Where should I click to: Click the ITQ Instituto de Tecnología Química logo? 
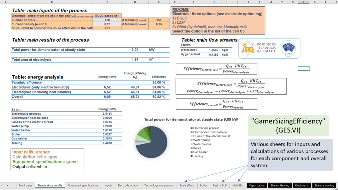click(259, 48)
